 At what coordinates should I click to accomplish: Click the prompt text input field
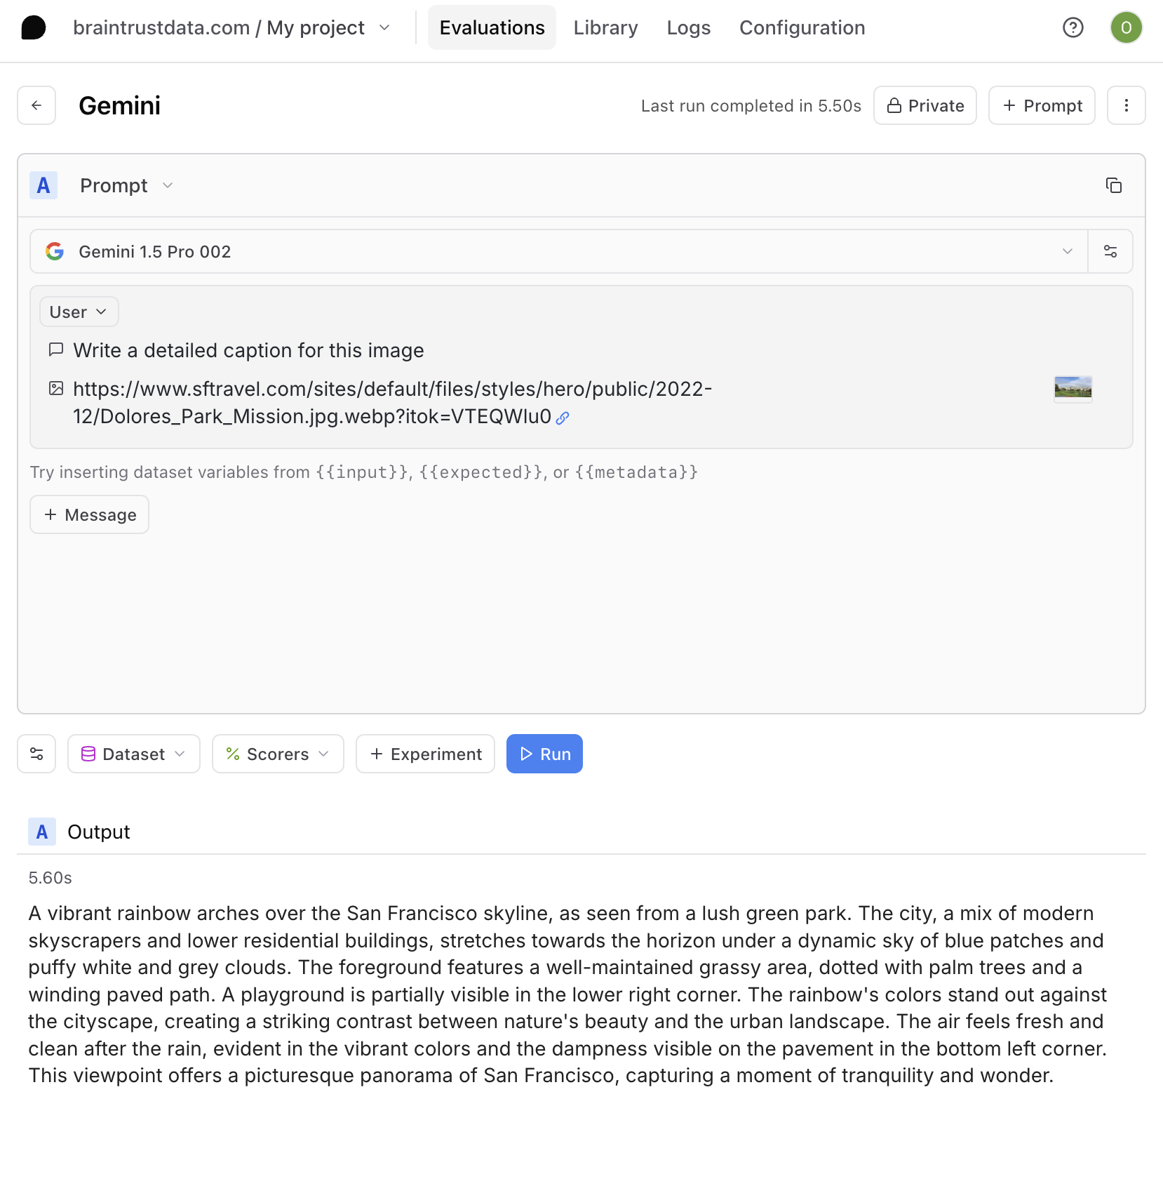pos(248,350)
